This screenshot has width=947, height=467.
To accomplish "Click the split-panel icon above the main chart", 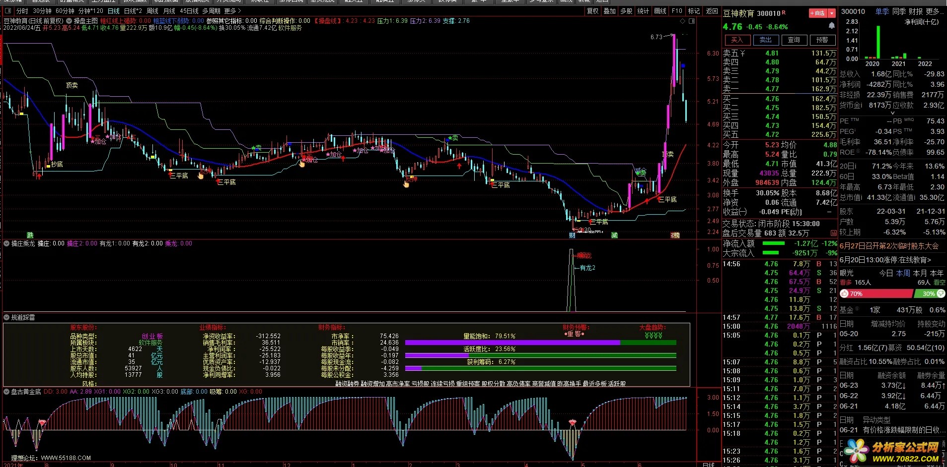I will 692,21.
